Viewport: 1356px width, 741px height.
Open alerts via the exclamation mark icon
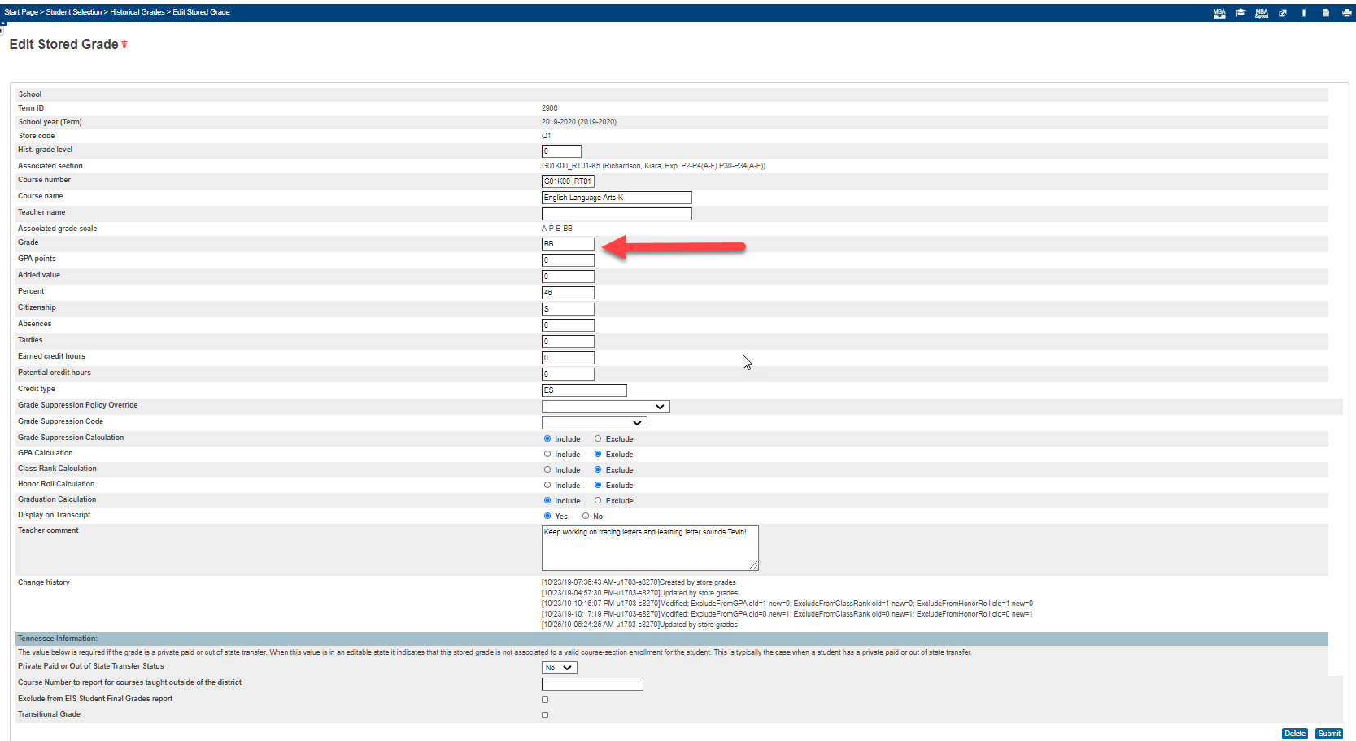tap(1302, 13)
